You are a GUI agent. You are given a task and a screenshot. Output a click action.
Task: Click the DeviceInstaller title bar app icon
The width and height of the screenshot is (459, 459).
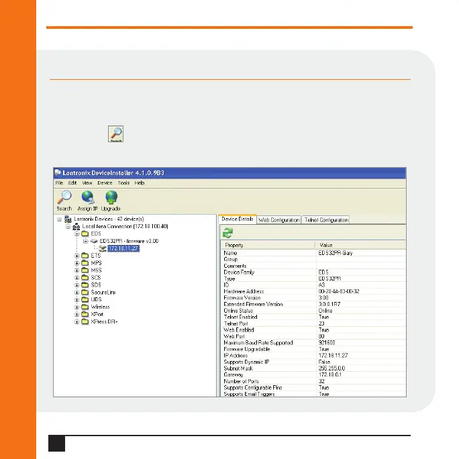[x=58, y=172]
